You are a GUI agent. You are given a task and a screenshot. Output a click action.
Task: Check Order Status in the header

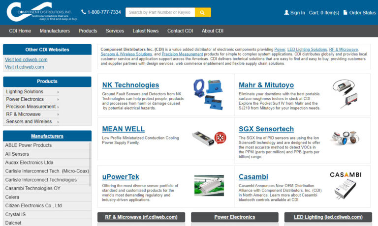point(362,12)
